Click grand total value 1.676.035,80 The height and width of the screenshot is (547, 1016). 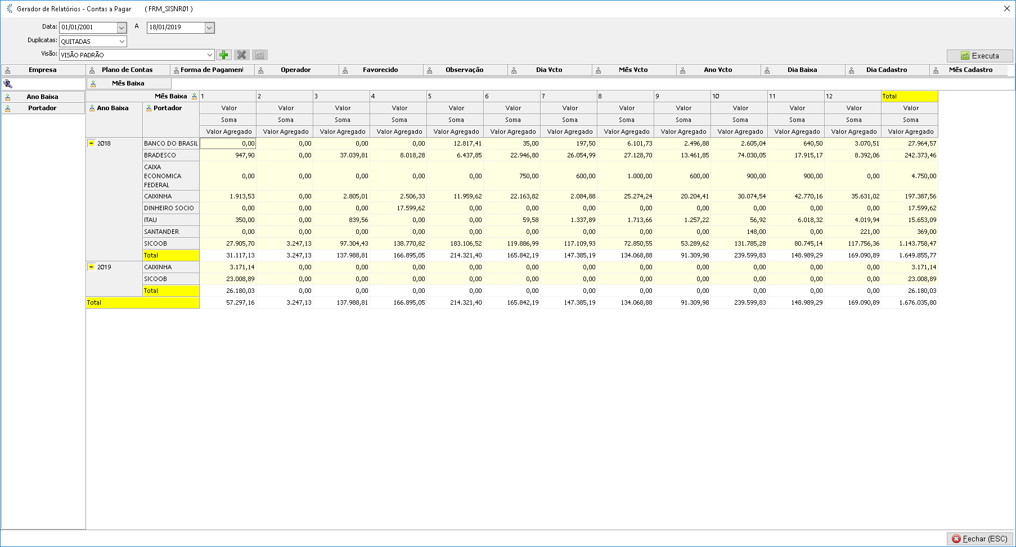tap(910, 302)
